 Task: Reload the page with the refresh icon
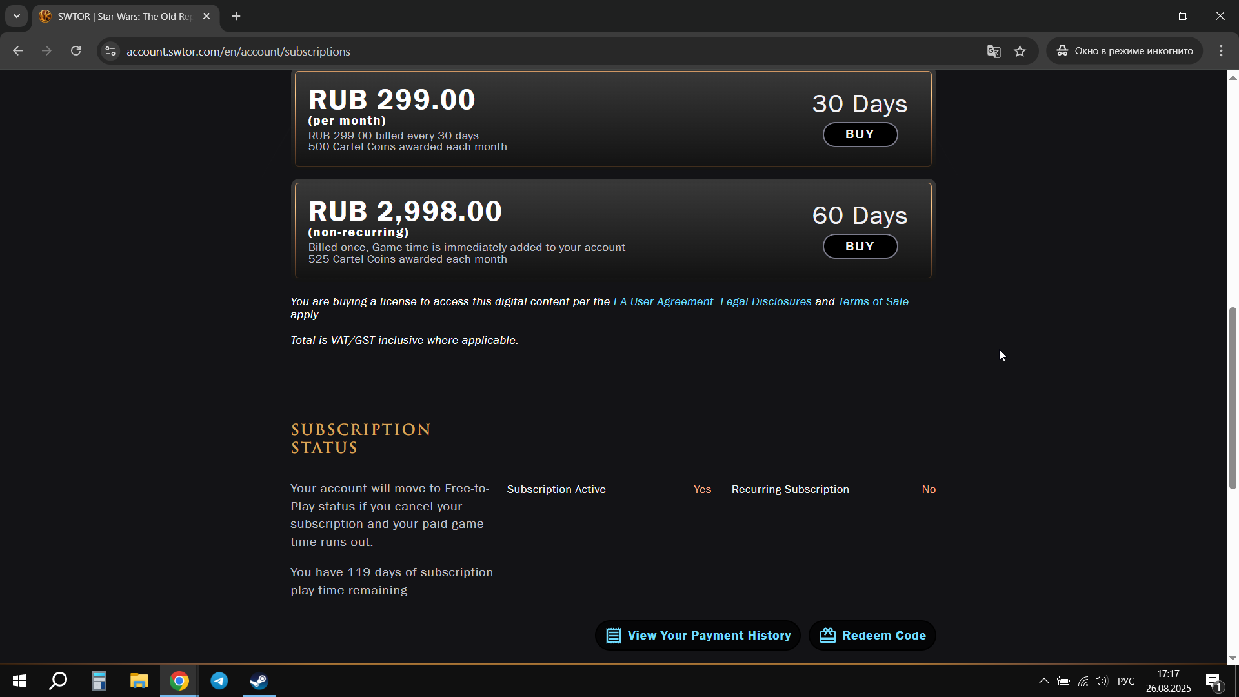pyautogui.click(x=76, y=51)
